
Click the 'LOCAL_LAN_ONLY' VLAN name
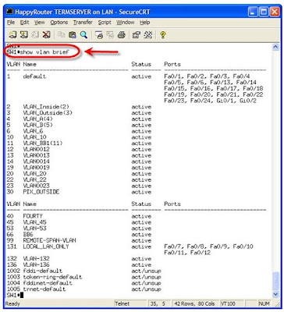point(46,246)
